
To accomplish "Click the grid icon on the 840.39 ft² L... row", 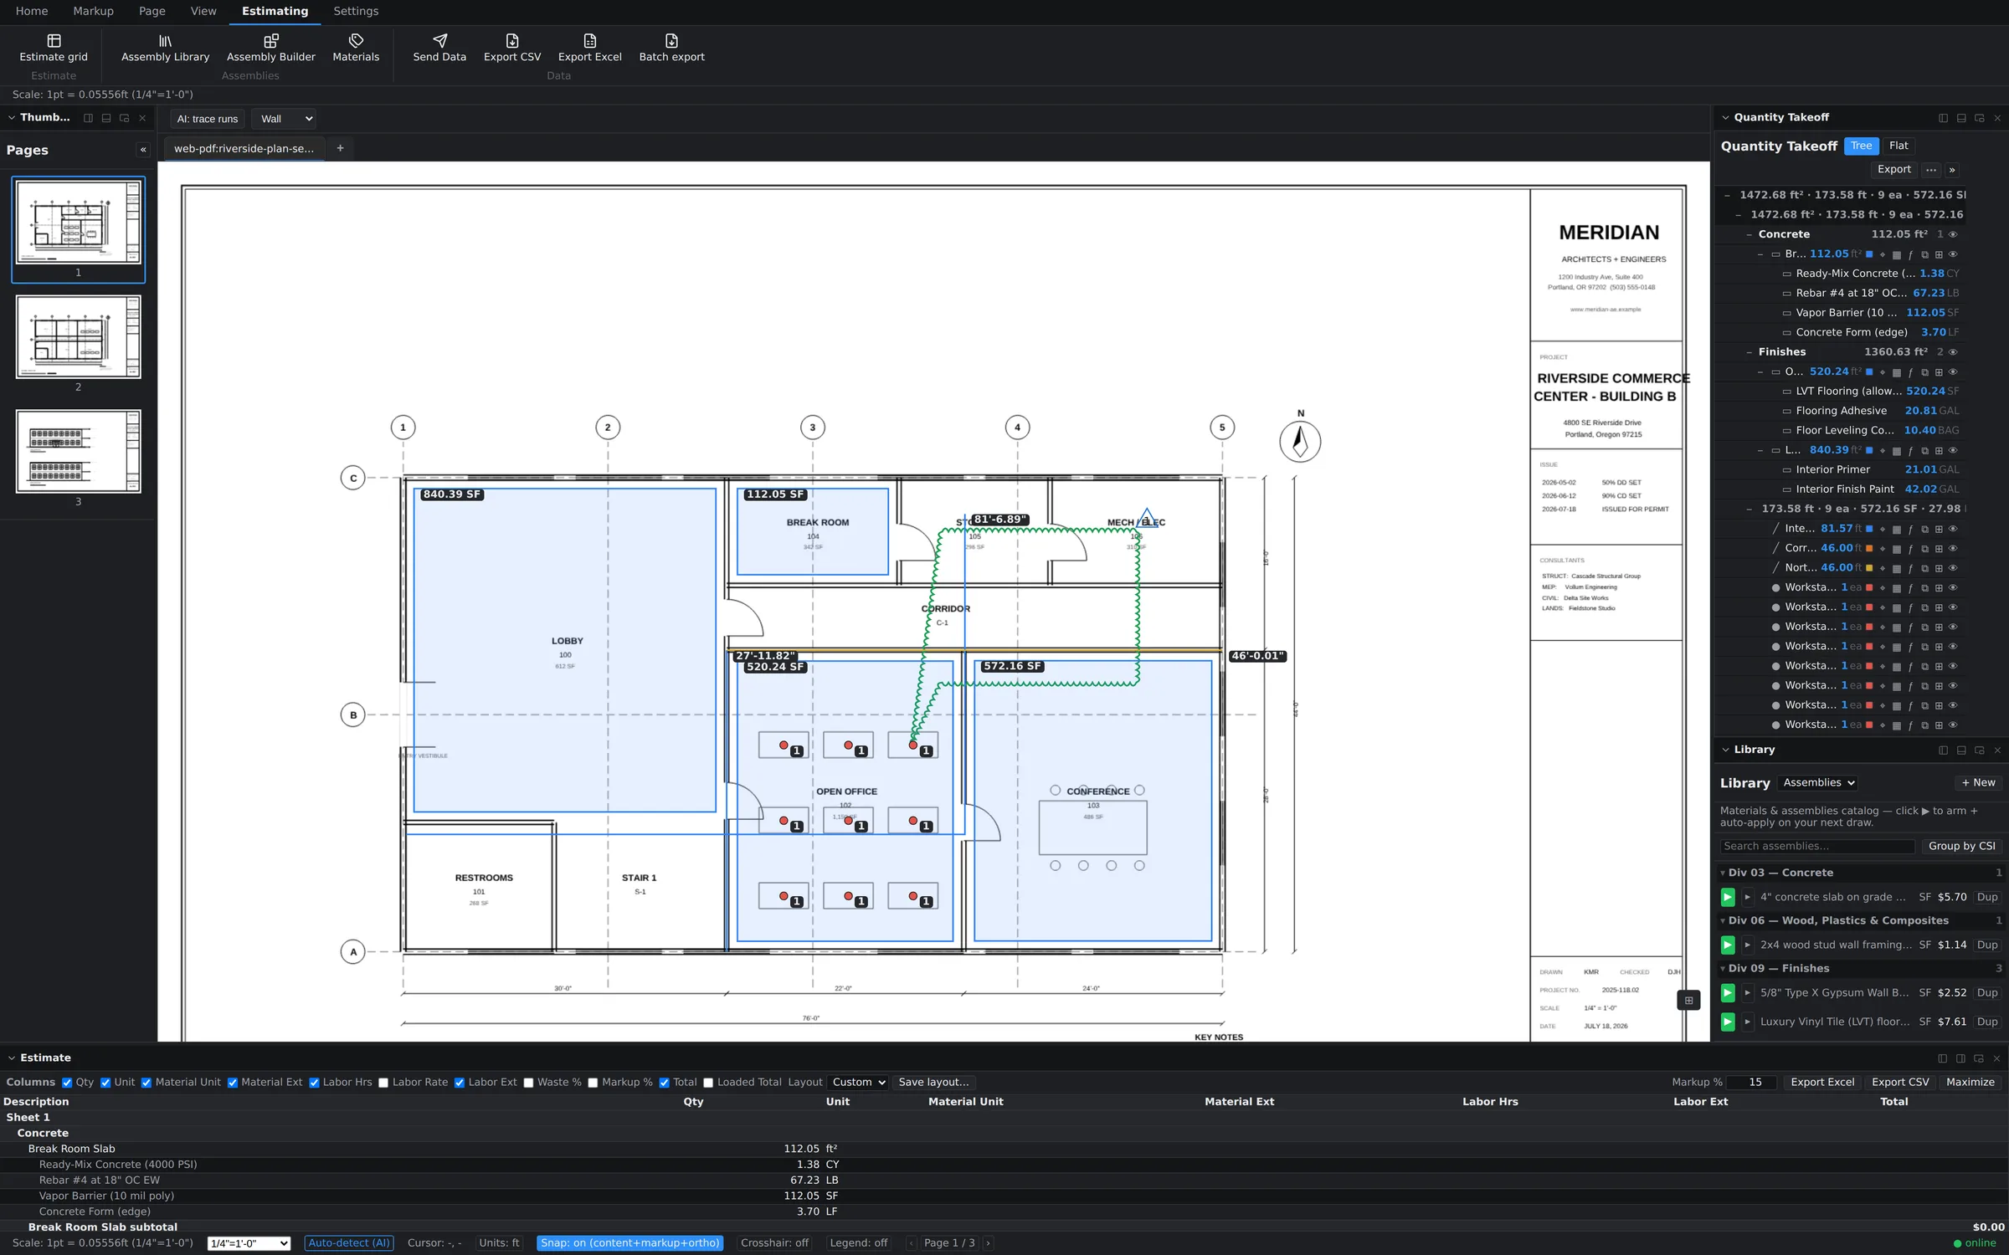I will pos(1939,451).
